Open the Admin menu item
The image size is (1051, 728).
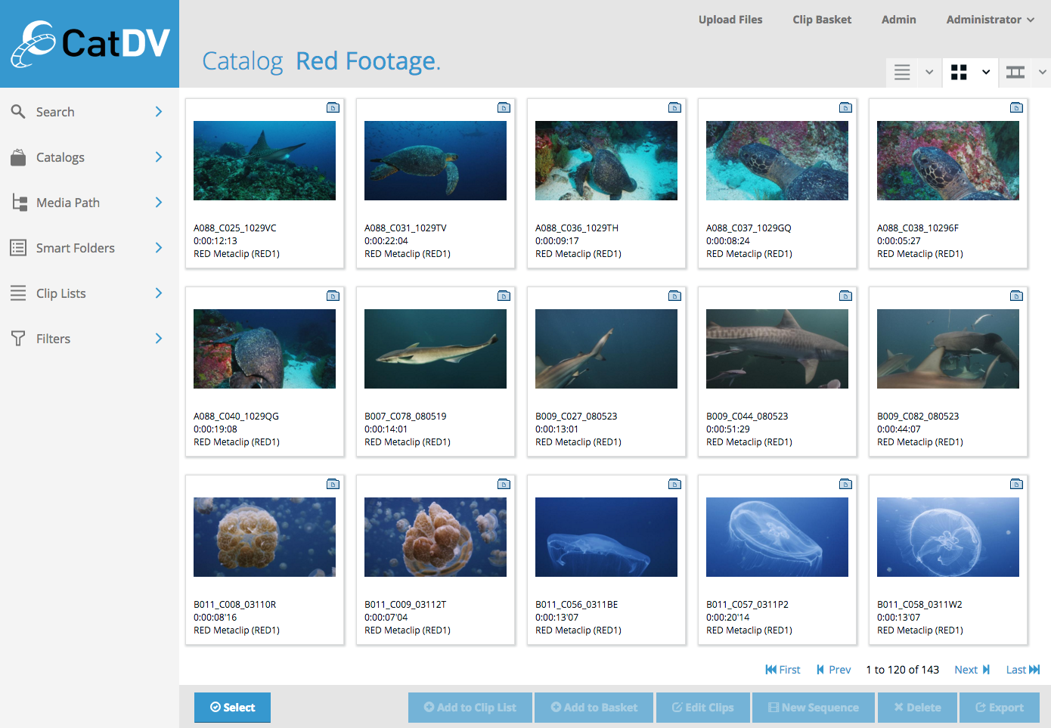[898, 20]
